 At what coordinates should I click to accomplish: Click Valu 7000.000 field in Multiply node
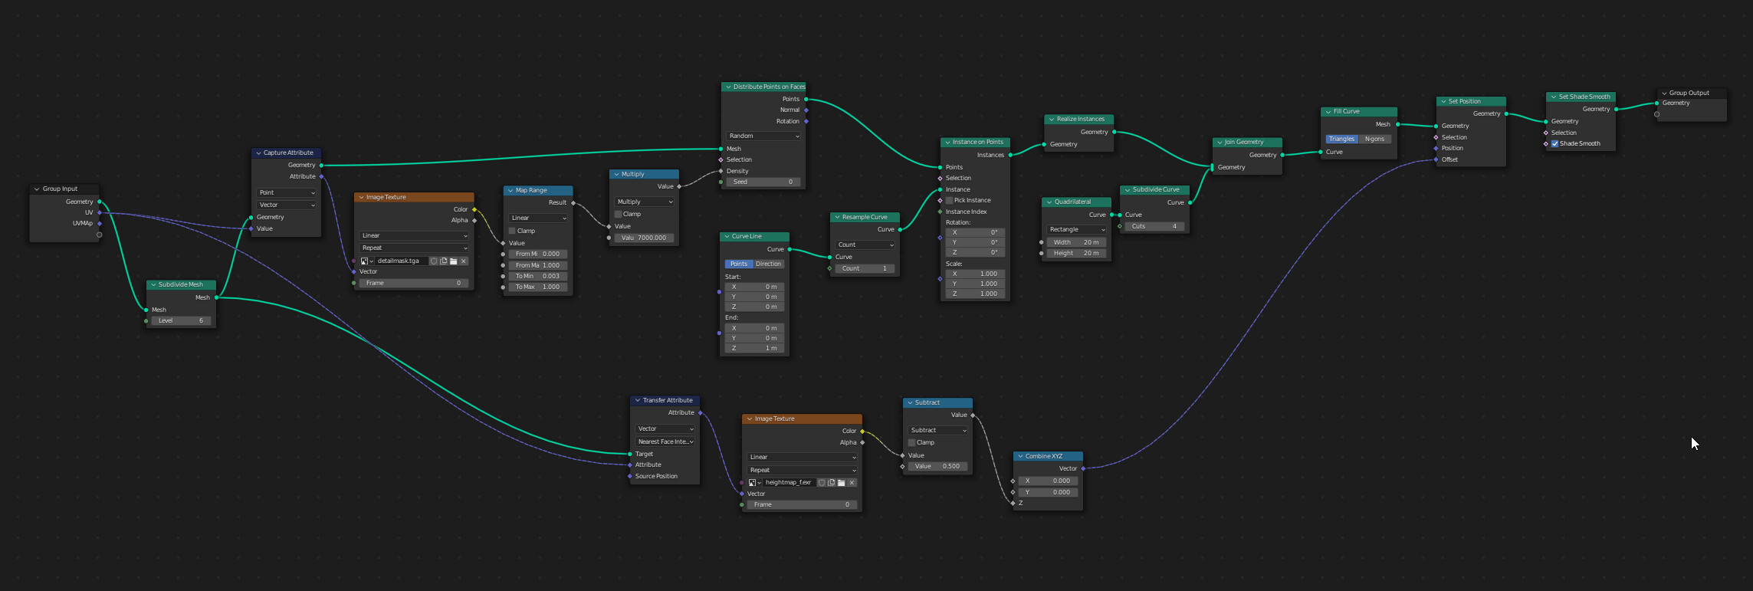click(x=645, y=238)
